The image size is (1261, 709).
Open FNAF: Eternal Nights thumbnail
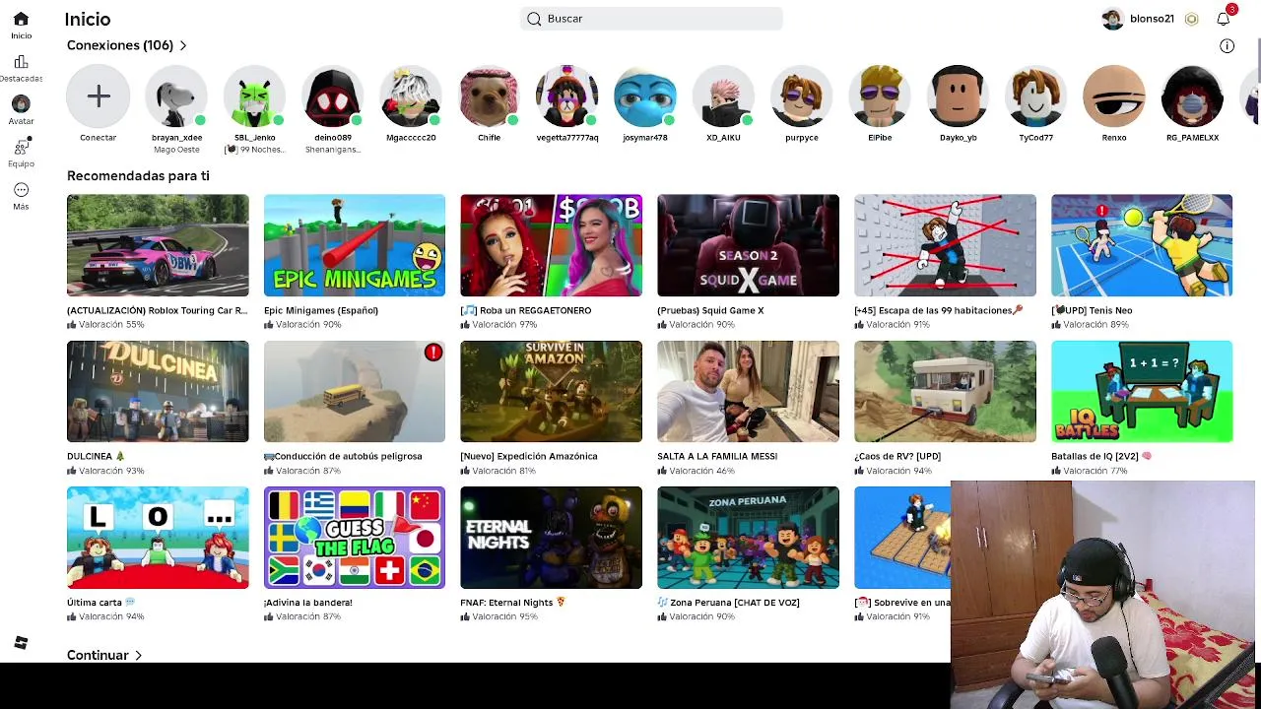point(551,538)
